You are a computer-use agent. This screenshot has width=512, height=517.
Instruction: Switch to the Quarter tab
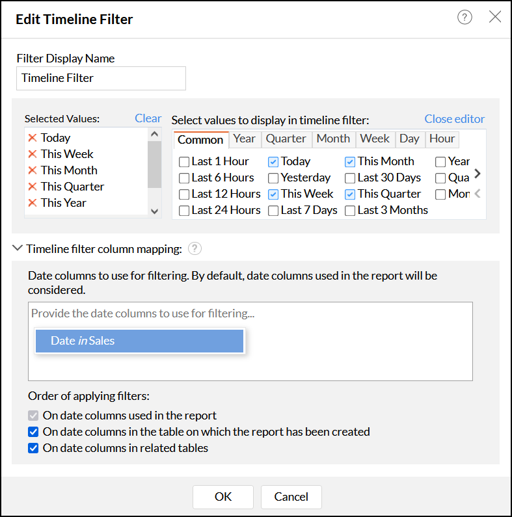click(286, 139)
